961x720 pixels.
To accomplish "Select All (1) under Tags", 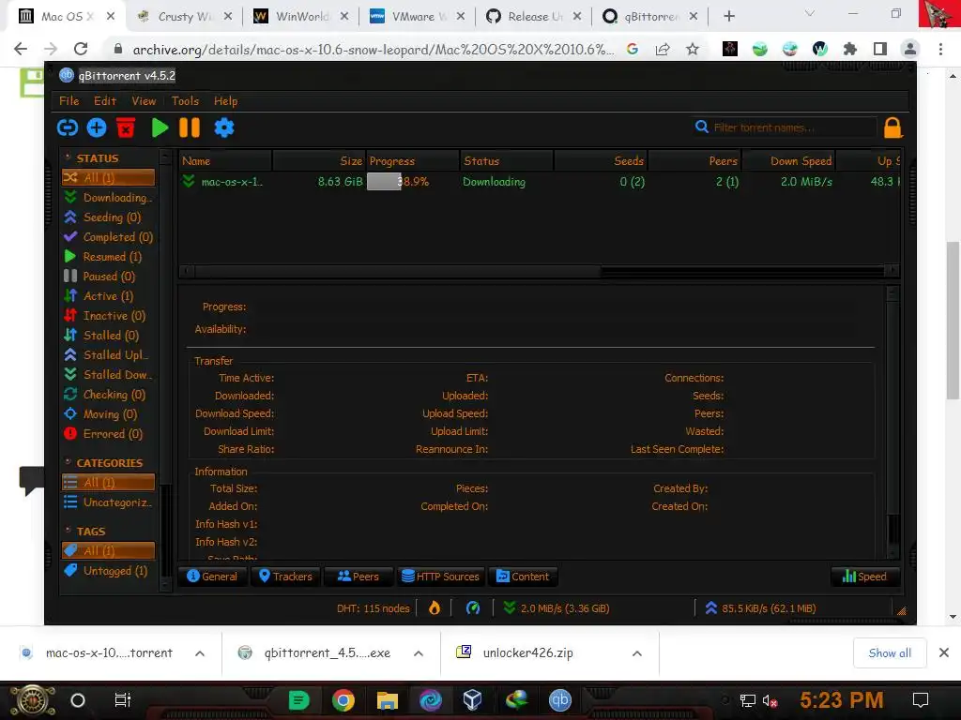I will pyautogui.click(x=109, y=551).
